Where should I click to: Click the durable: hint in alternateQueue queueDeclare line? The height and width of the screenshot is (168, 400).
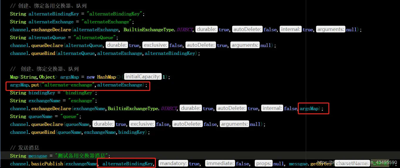117,45
